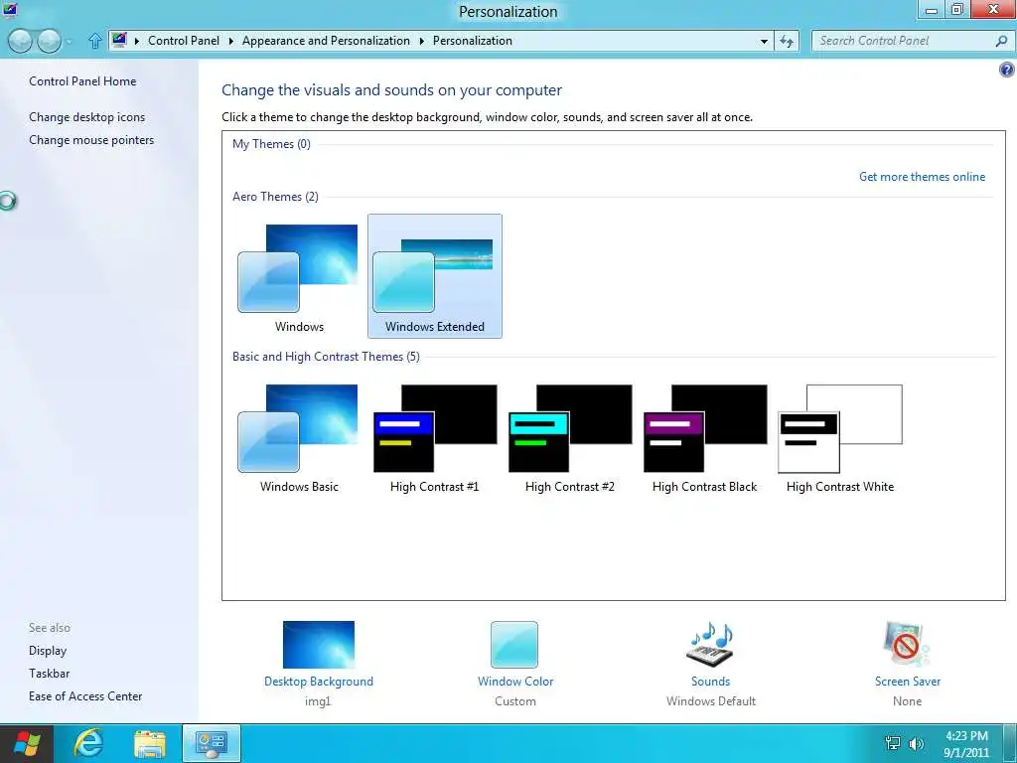Open Help with the question mark icon
1017x763 pixels.
1007,70
